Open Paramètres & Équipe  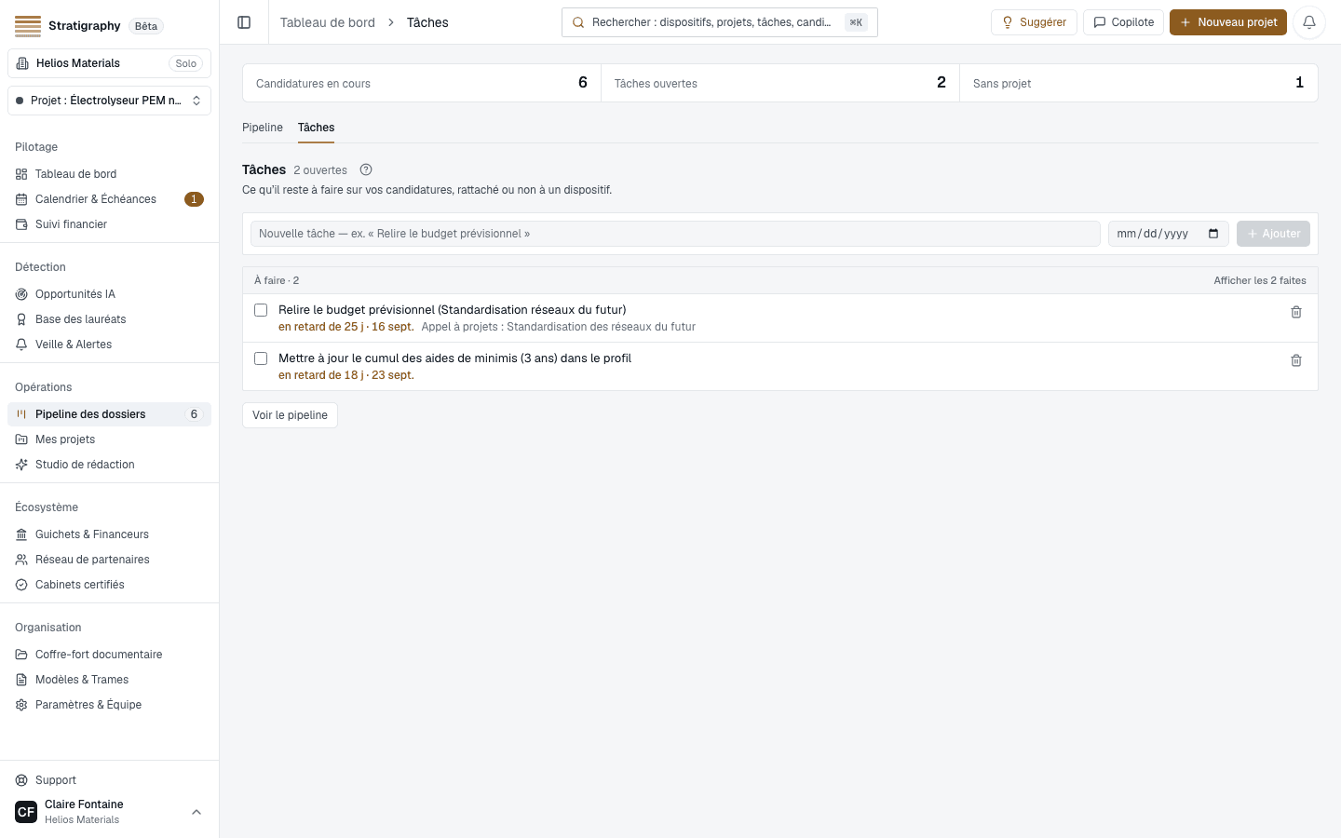coord(109,705)
